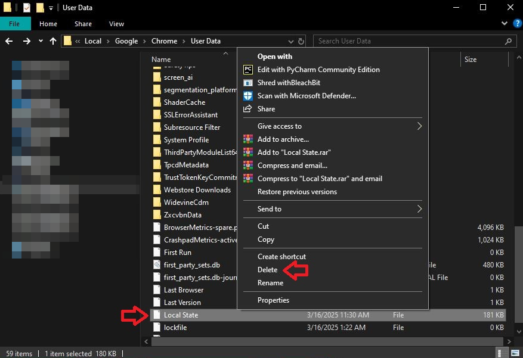This screenshot has width=523, height=358.
Task: Choose Delete from the context menu
Action: pos(267,269)
